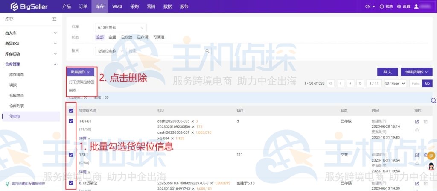Viewport: 437px width, 191px height.
Task: Open the 货架位名称 search type dropdown
Action: point(110,51)
